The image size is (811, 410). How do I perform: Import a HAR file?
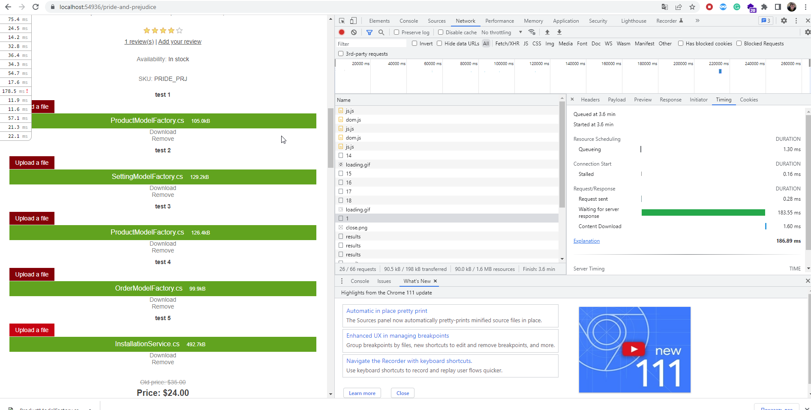547,32
